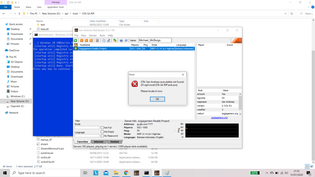315x177 pixels.
Task: Click the rules list scroll-down arrow
Action: [x=240, y=114]
